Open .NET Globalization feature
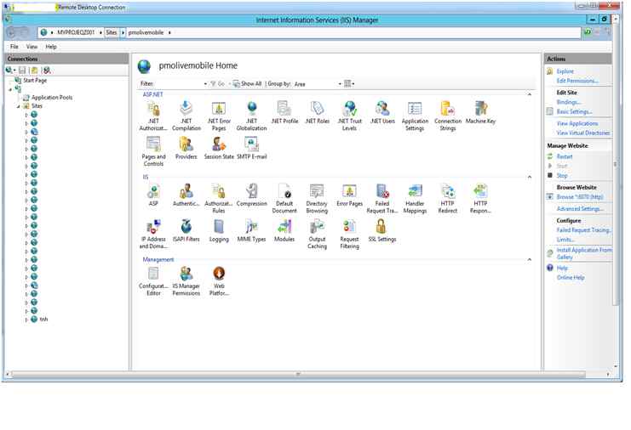 click(251, 116)
